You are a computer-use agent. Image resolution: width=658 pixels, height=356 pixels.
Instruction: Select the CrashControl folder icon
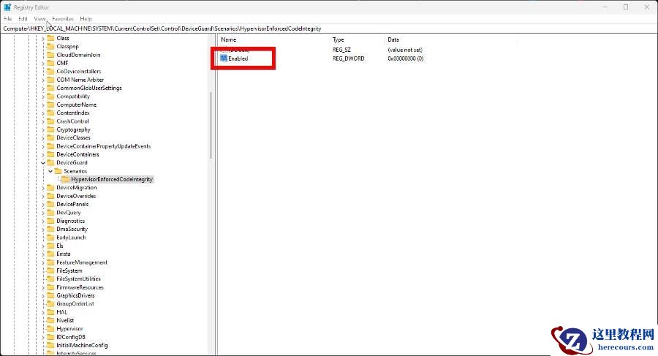point(50,121)
